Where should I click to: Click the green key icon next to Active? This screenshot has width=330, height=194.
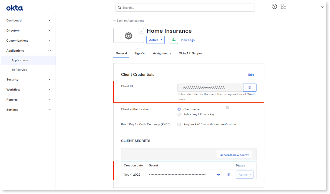point(174,40)
